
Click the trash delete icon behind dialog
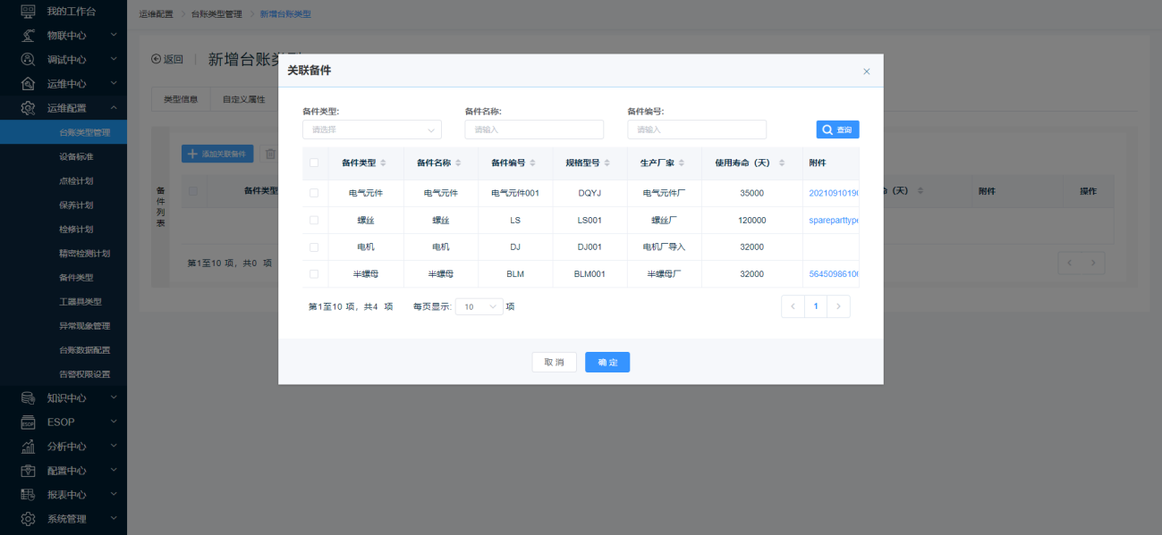[x=269, y=154]
